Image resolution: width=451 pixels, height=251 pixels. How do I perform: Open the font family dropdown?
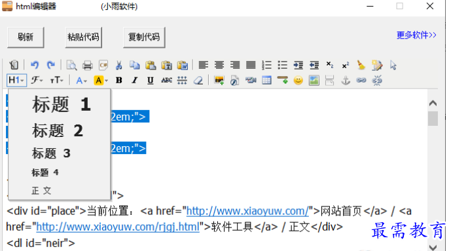coord(37,81)
